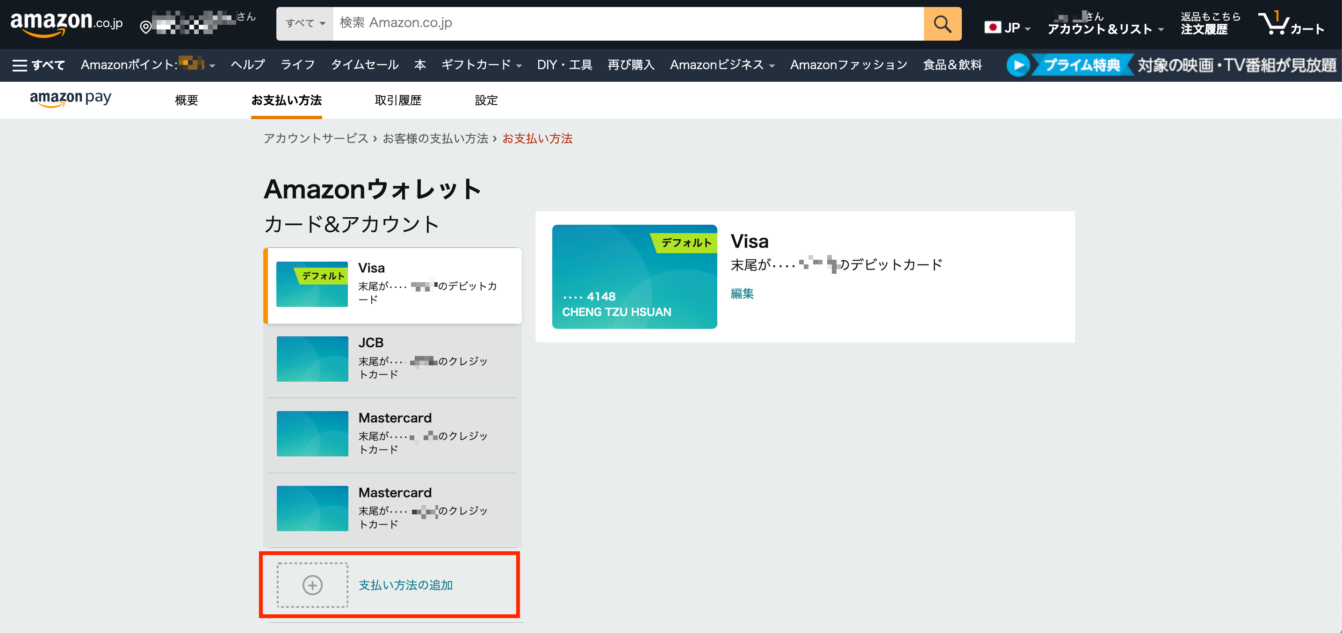
Task: Open DIY・工具 navigation item
Action: point(565,64)
